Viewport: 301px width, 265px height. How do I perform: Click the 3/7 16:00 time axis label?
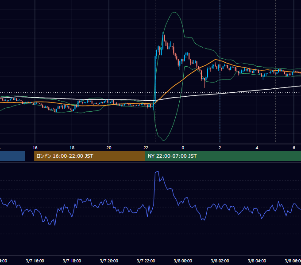click(35, 261)
